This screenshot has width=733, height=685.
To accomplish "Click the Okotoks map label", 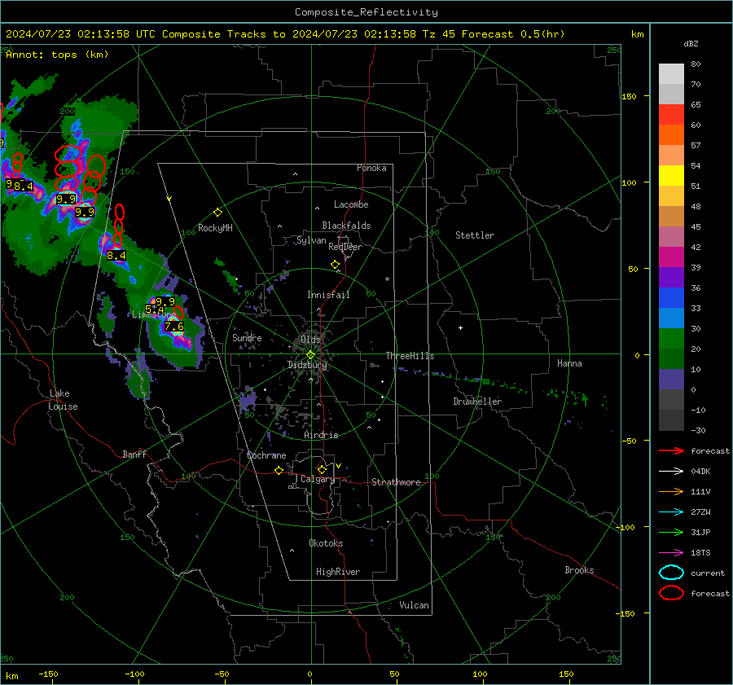I will click(326, 543).
